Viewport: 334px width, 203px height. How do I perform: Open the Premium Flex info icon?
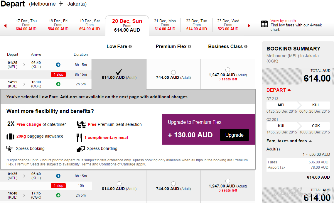190,47
